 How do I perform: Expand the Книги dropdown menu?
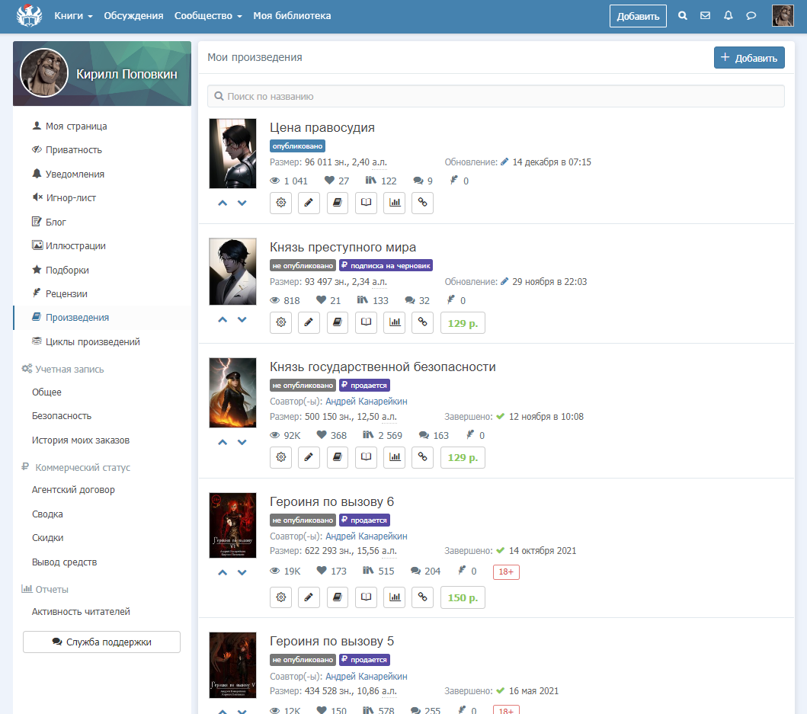73,16
